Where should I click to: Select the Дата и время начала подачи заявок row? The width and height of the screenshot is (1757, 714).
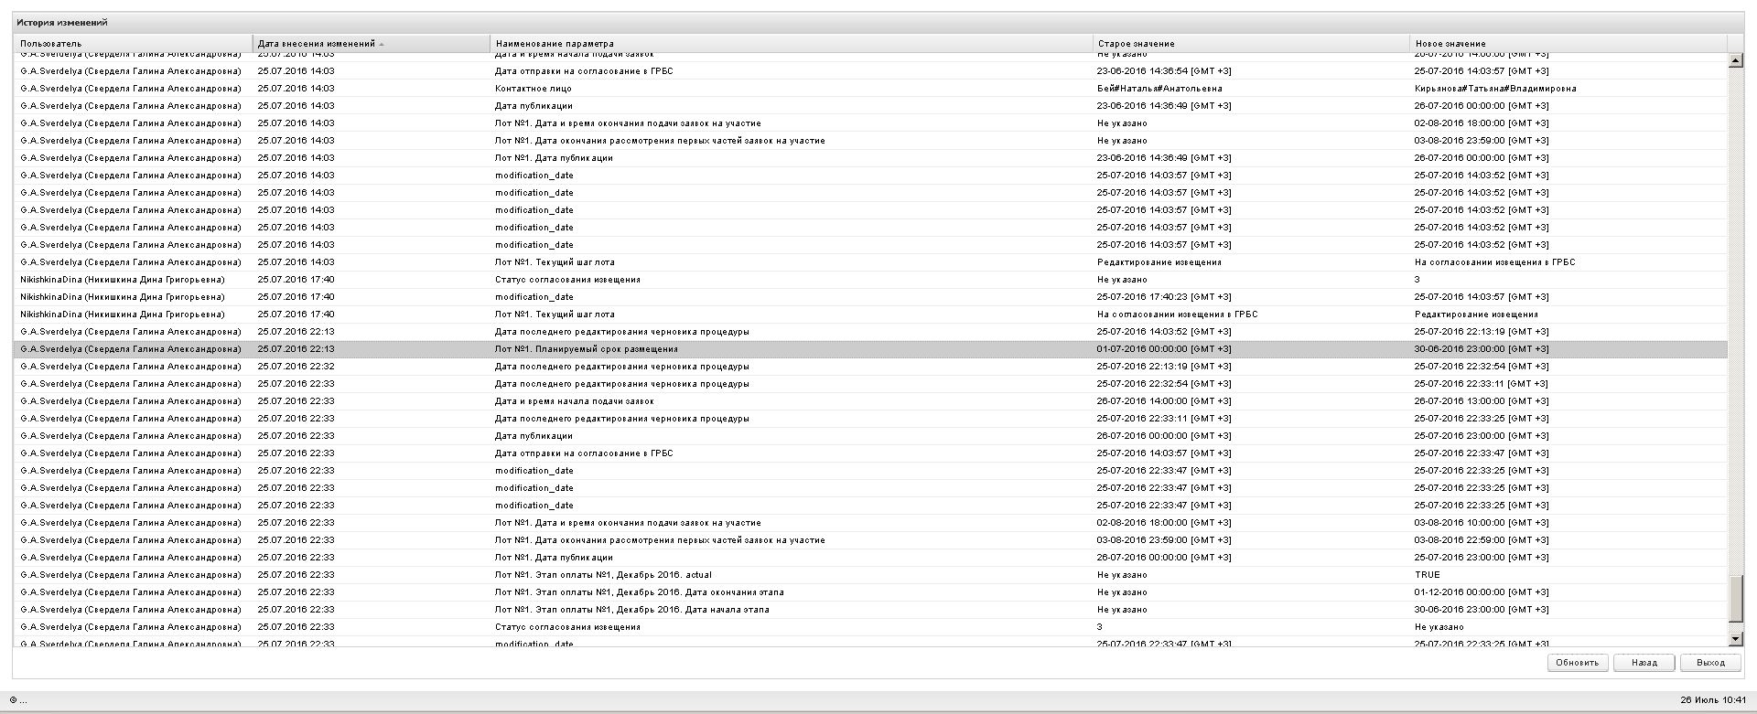pos(574,401)
